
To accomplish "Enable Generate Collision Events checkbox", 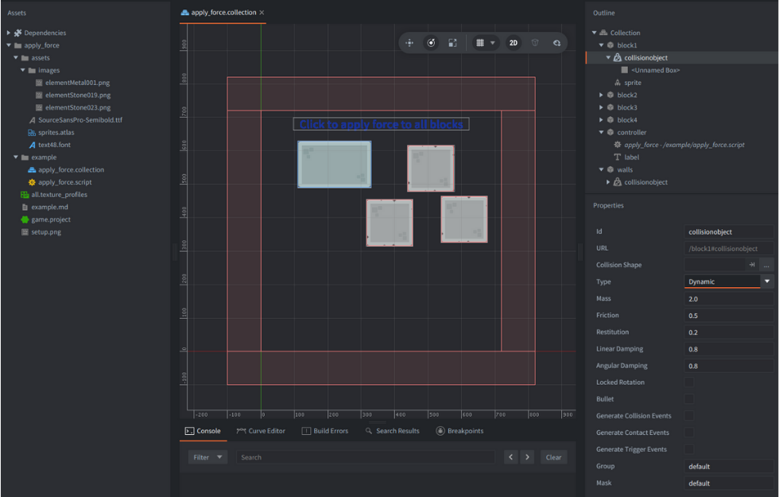I will (689, 416).
